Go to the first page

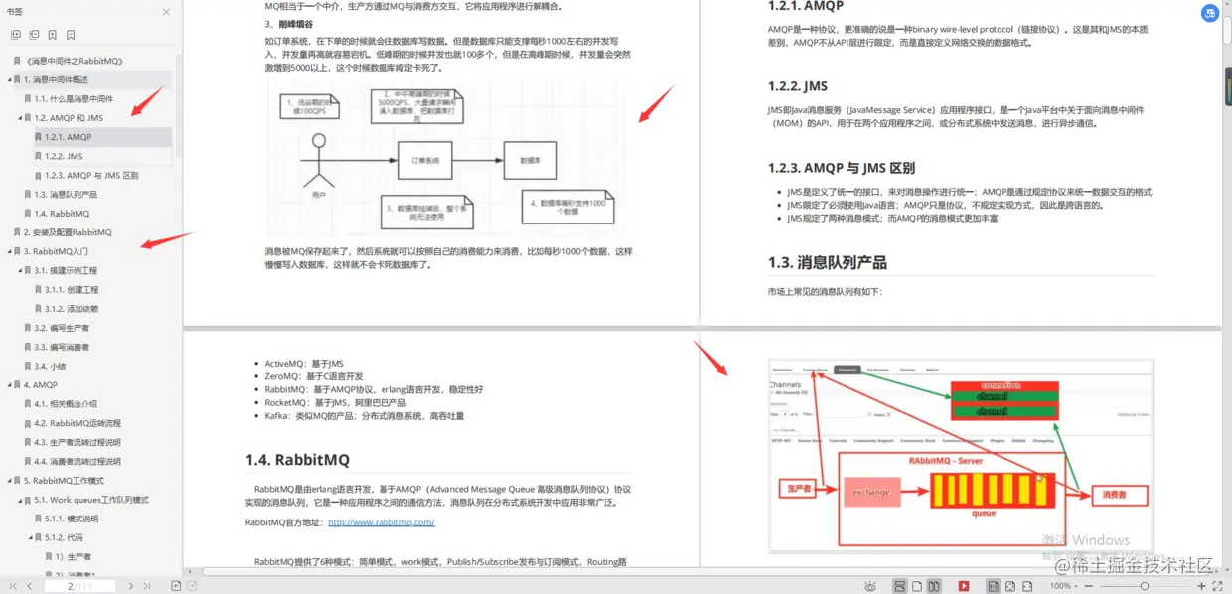click(x=13, y=586)
